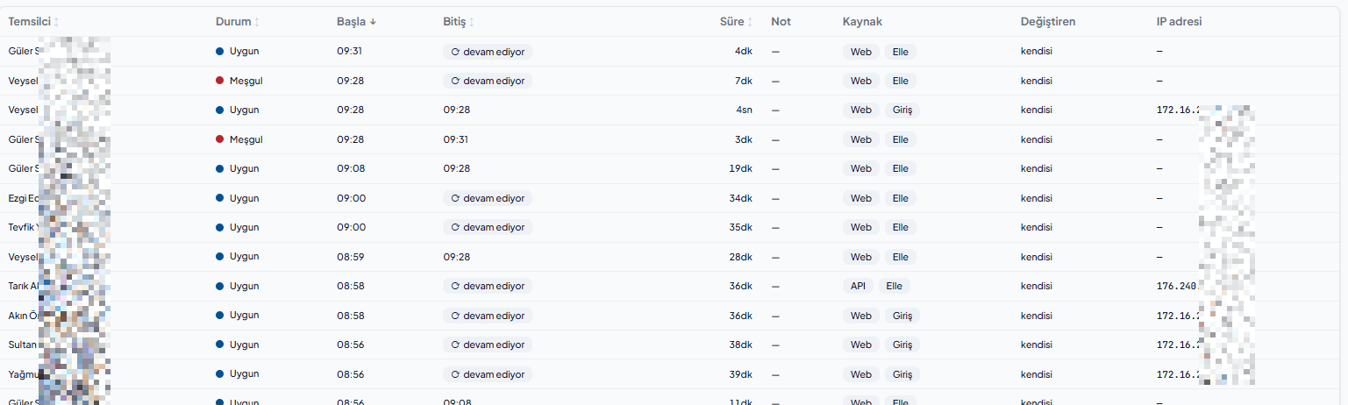Click kendisi in Tevfik's row
This screenshot has height=405, width=1348.
pos(1037,227)
